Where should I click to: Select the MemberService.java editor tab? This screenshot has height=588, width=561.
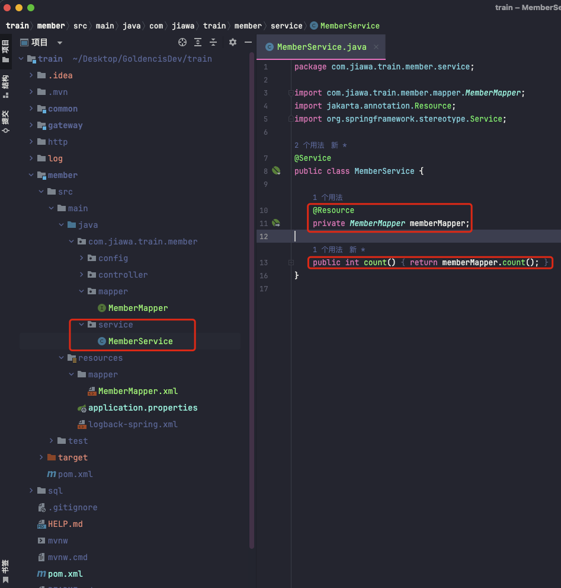321,47
